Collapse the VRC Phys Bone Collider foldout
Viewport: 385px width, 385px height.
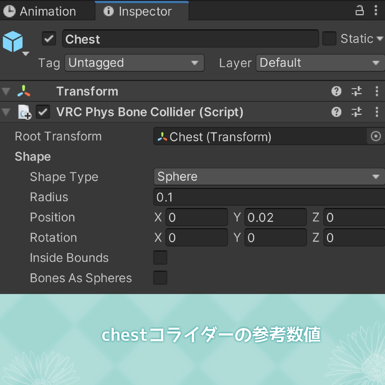(x=6, y=112)
